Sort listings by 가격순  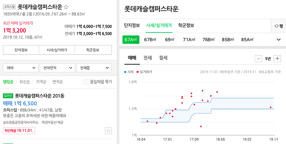click(41, 82)
